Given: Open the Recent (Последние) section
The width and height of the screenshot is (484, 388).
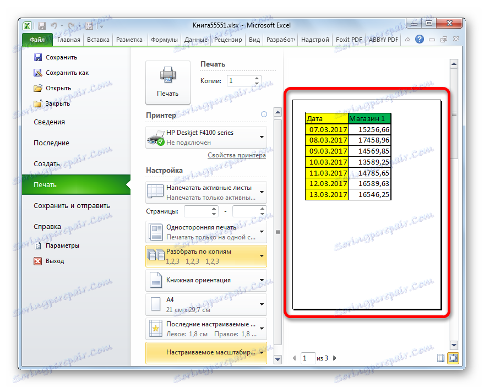Looking at the screenshot, I should coord(52,143).
